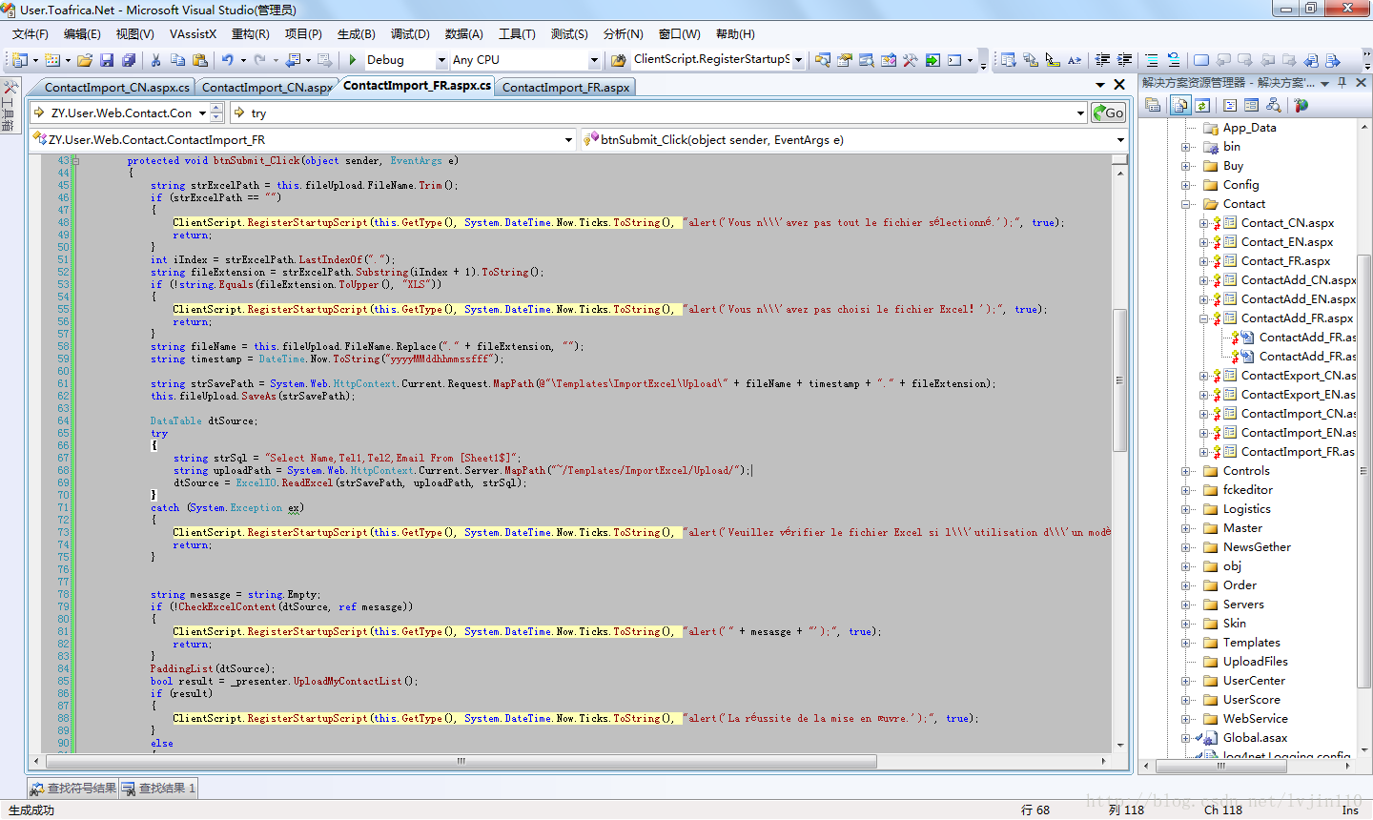Expand the UserCenter folder node
The image size is (1373, 820).
pos(1186,681)
